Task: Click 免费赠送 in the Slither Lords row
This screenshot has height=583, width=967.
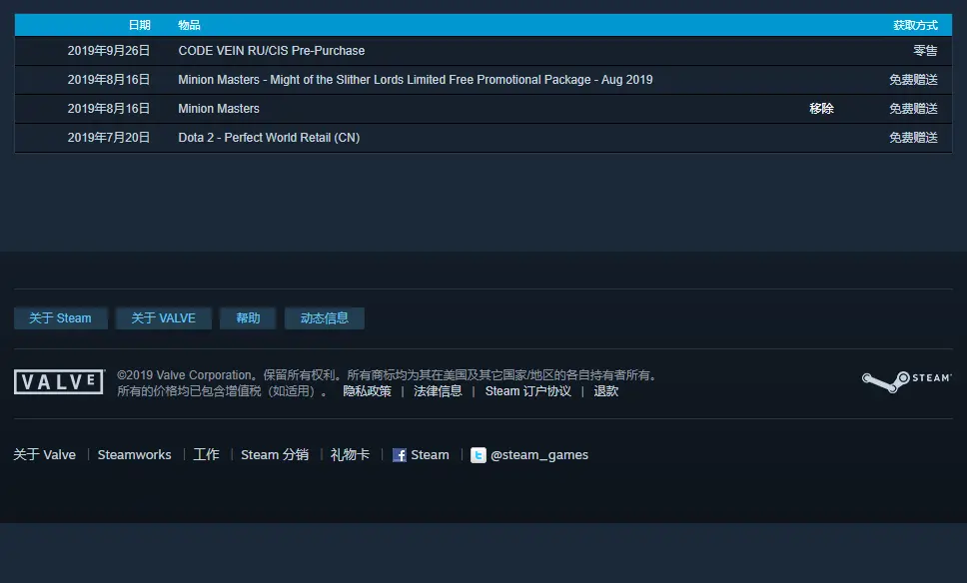Action: [913, 80]
